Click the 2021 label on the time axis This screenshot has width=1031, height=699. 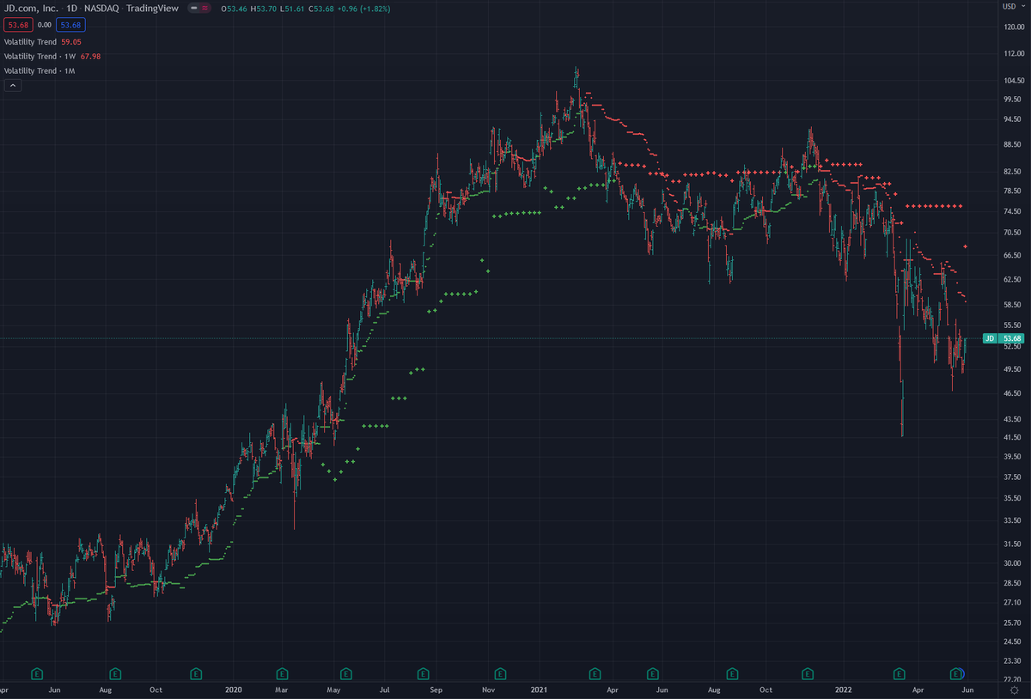point(539,690)
